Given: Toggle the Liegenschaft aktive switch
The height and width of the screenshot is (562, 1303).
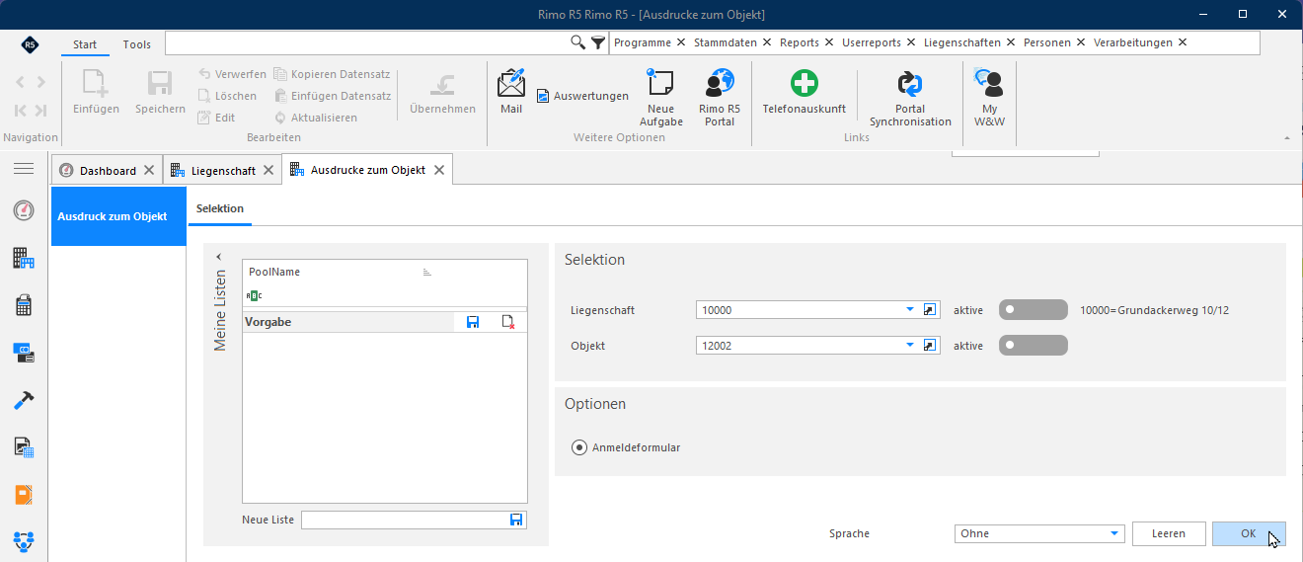Looking at the screenshot, I should pyautogui.click(x=1034, y=310).
